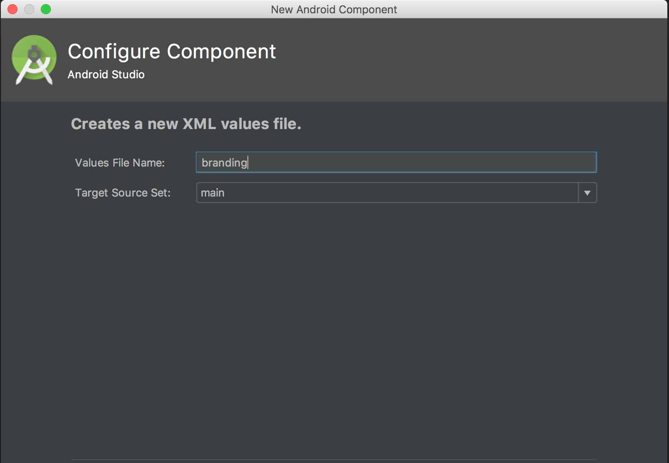Click the 'Configure Component' heading
Viewport: 669px width, 463px height.
coord(172,52)
